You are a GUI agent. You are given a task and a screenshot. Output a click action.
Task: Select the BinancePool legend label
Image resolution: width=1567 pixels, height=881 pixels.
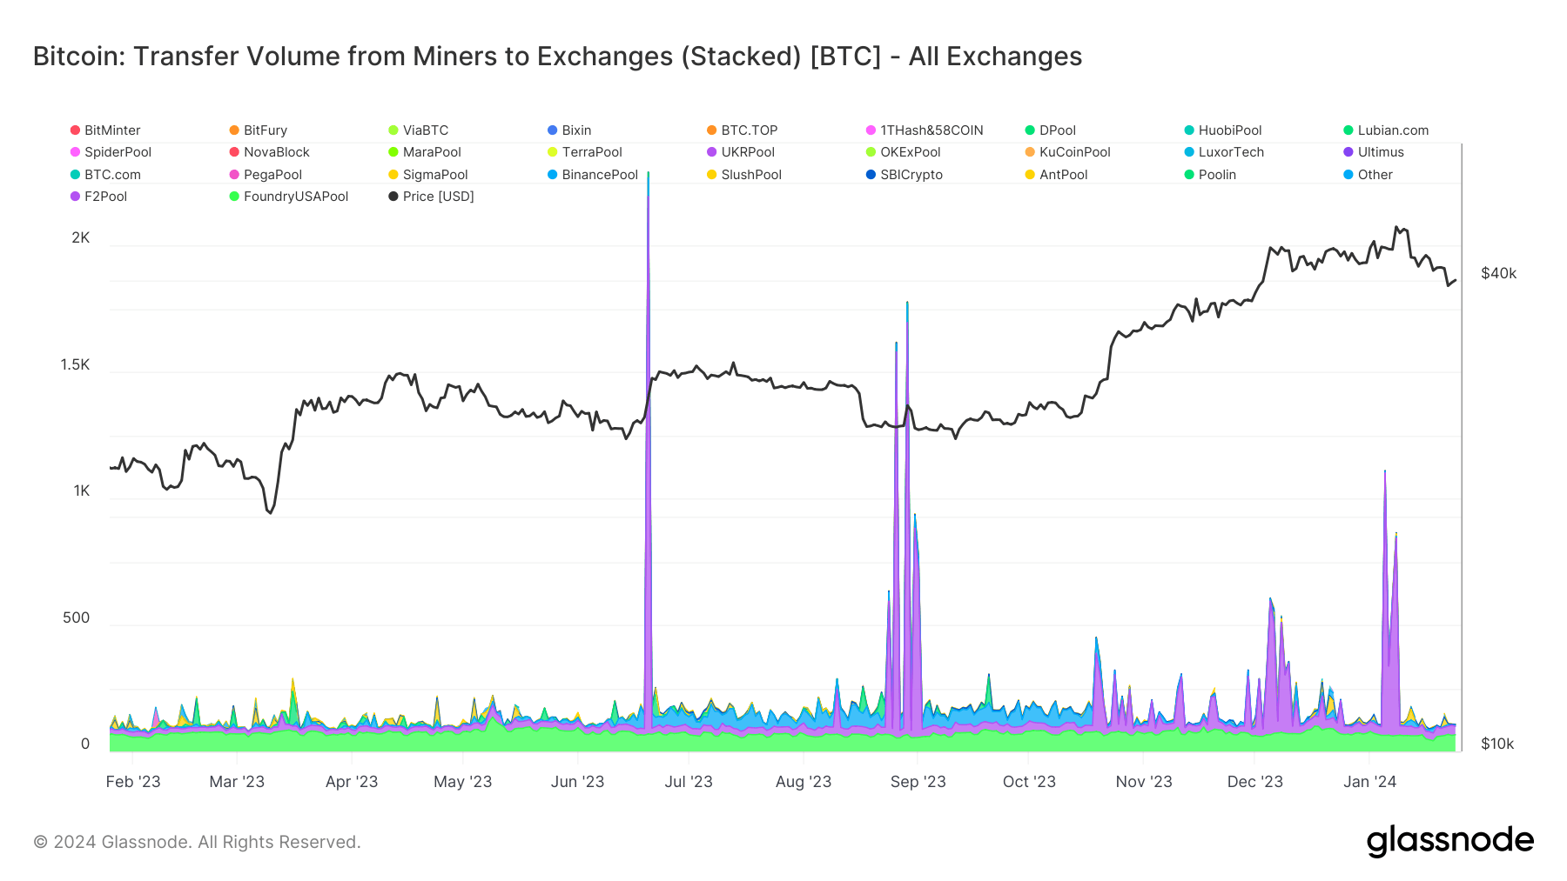[600, 175]
